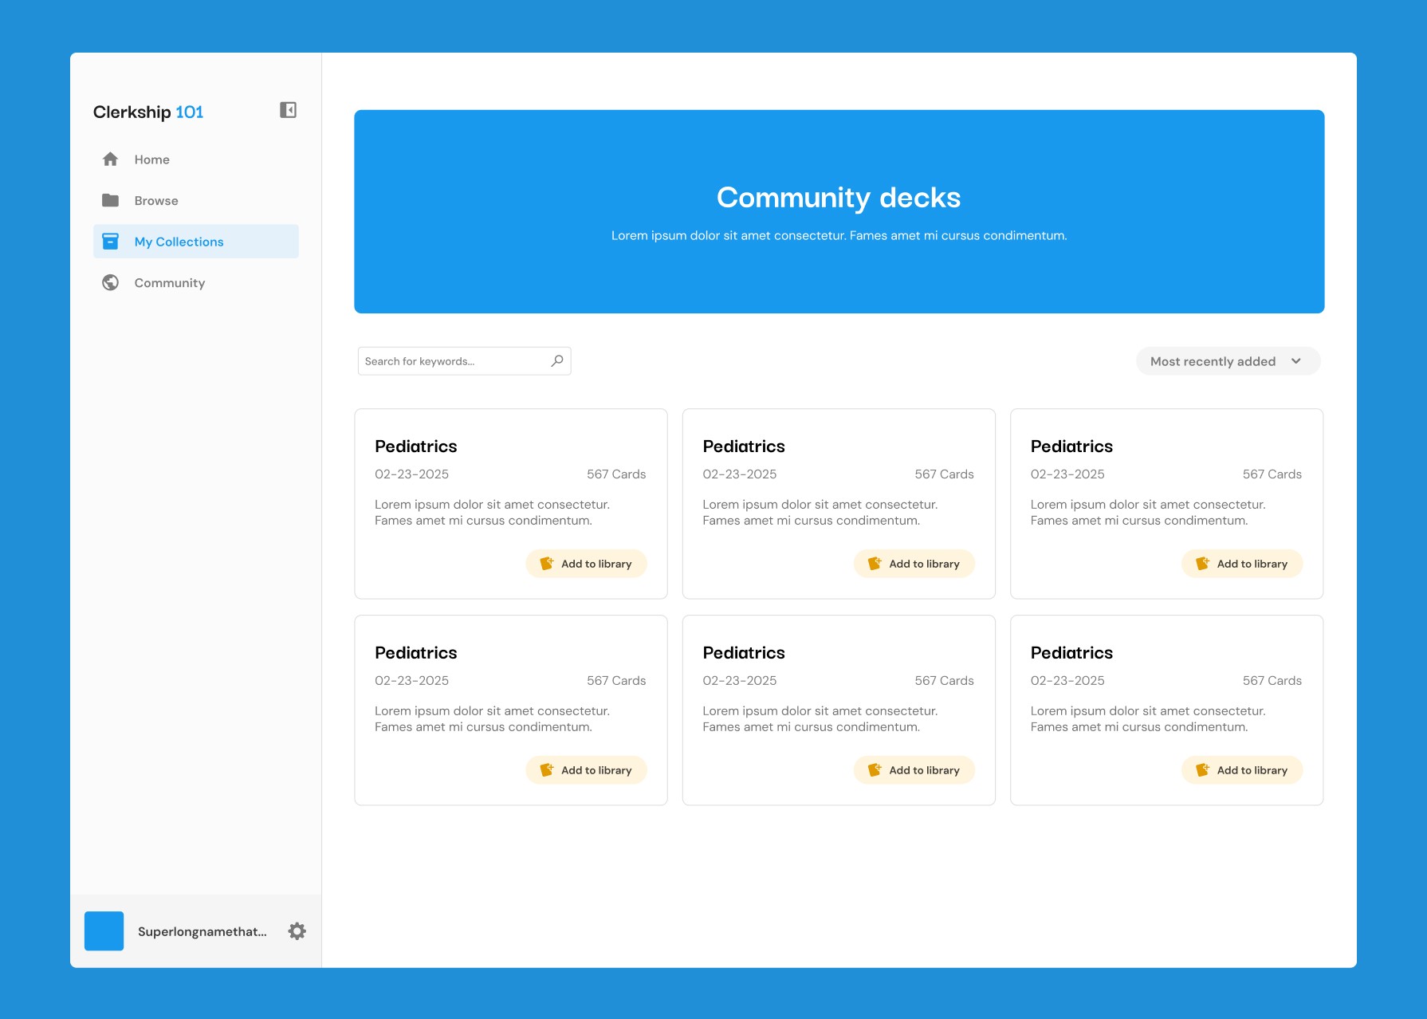Go to the Browse menu item

click(x=196, y=200)
